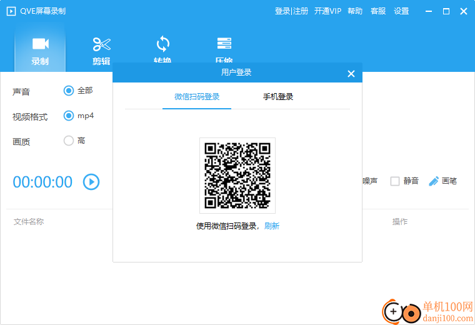Viewport: 475px width, 325px height.
Task: Click 开通VIP in the title bar
Action: tap(327, 11)
